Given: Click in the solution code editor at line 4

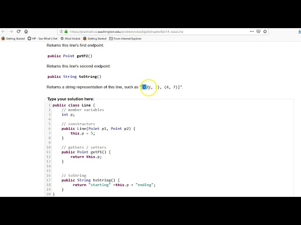Looking at the screenshot, I should tap(172, 119).
